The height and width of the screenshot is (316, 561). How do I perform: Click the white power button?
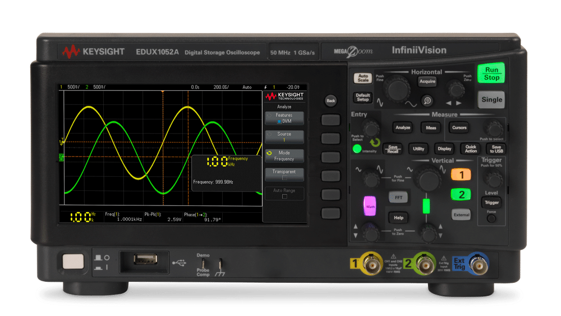coord(73,261)
